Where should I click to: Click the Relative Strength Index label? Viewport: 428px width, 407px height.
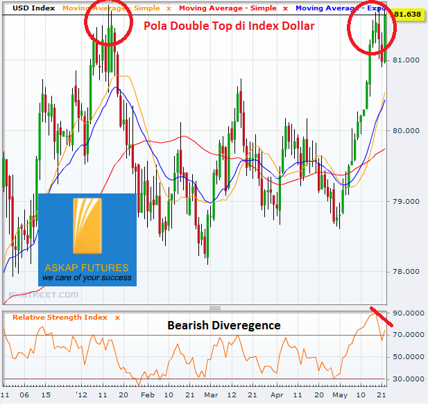coord(60,318)
